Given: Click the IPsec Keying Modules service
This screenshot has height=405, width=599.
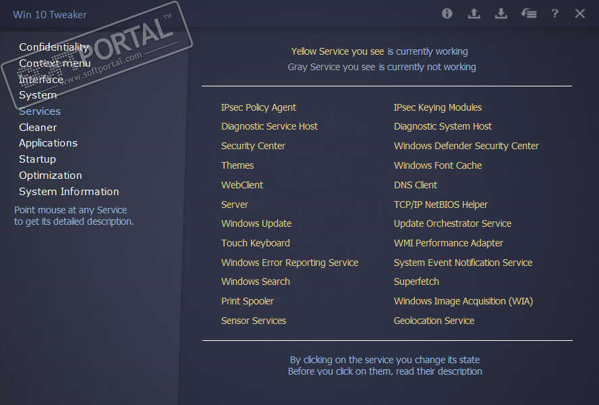Looking at the screenshot, I should (438, 107).
